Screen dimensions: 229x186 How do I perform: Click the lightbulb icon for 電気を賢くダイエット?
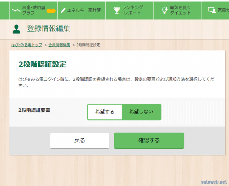pyautogui.click(x=164, y=10)
